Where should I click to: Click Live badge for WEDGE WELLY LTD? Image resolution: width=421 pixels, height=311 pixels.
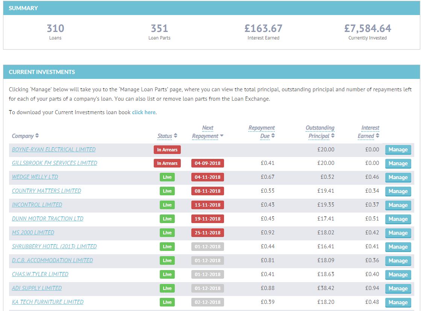coord(167,177)
